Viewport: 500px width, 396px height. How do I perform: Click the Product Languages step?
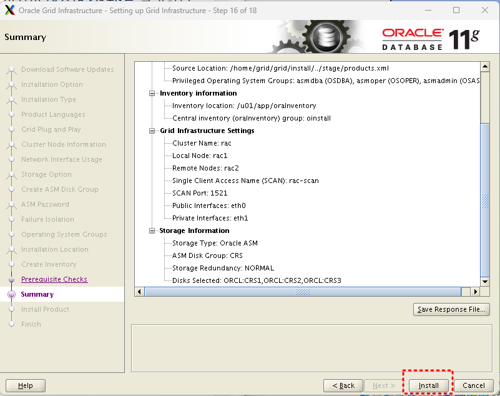point(53,114)
